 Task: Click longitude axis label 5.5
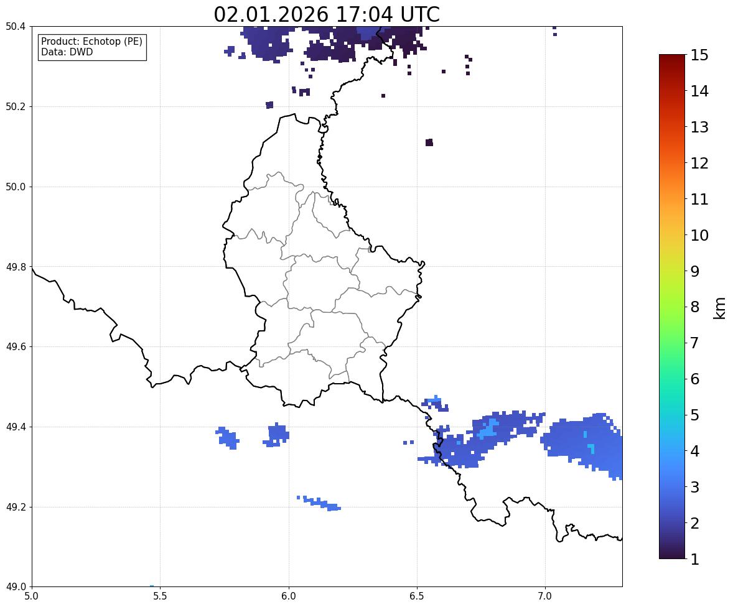[x=161, y=596]
